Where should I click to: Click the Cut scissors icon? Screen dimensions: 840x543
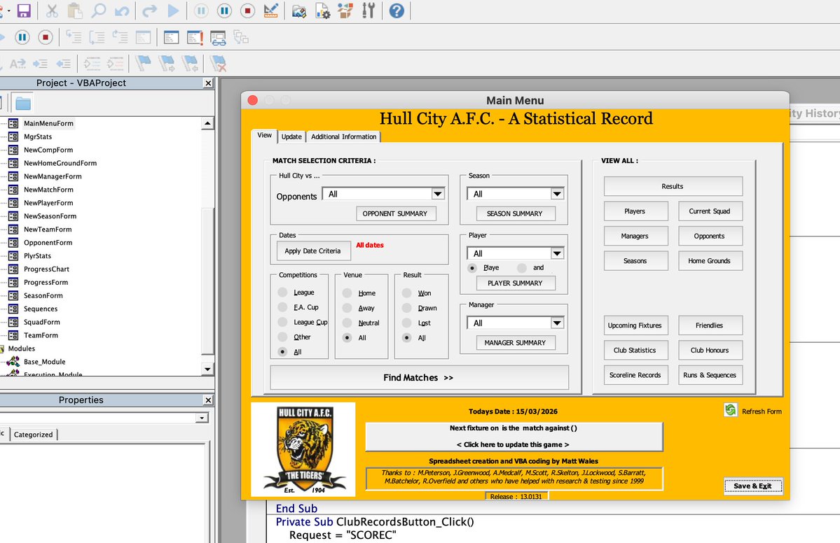52,10
